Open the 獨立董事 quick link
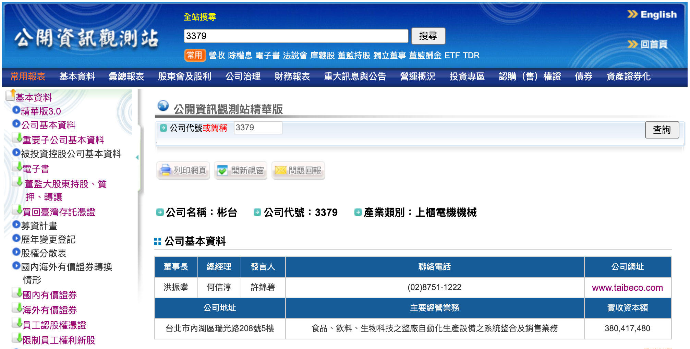The image size is (690, 349). coord(390,56)
